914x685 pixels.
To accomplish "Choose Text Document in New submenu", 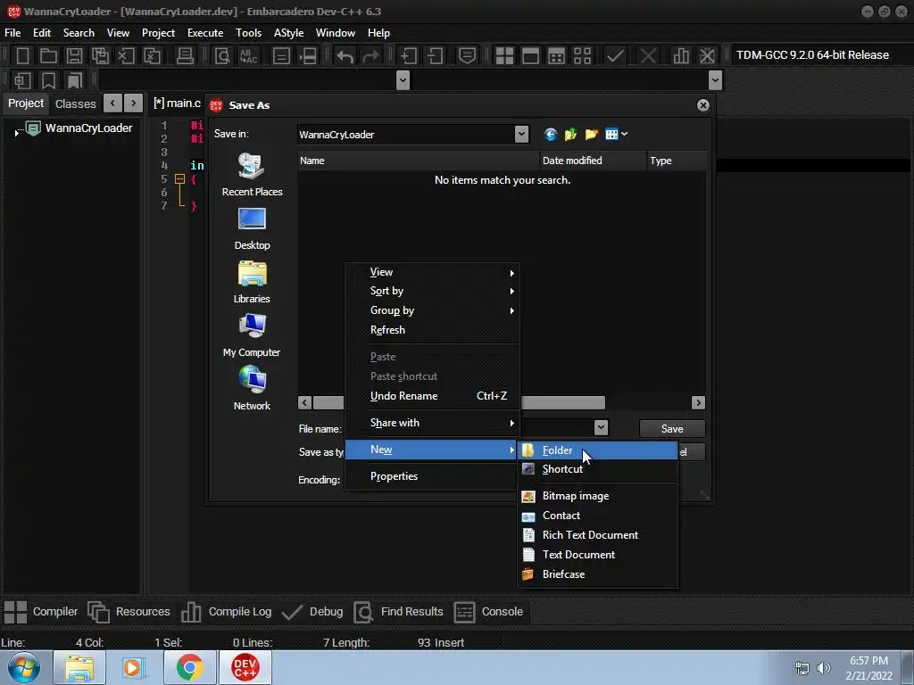I will (597, 555).
